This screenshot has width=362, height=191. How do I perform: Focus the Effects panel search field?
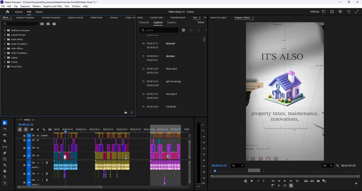point(20,24)
